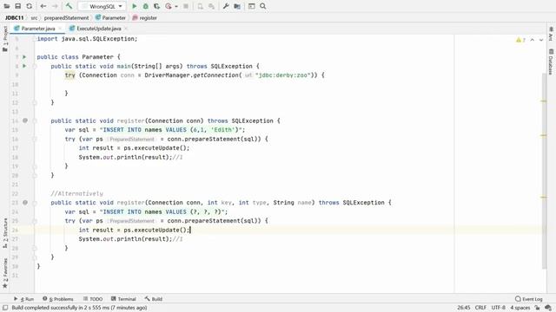Click the window layout toolbar icon
This screenshot has width=556, height=312.
pyautogui.click(x=251, y=6)
